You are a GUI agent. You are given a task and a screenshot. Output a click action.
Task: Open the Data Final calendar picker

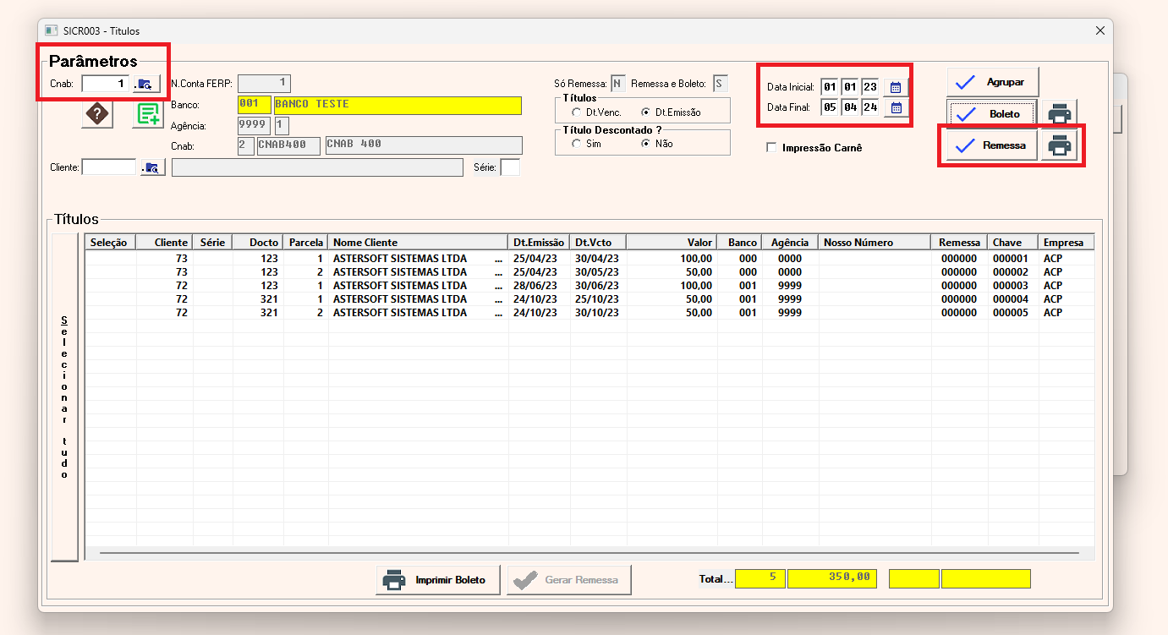tap(897, 107)
